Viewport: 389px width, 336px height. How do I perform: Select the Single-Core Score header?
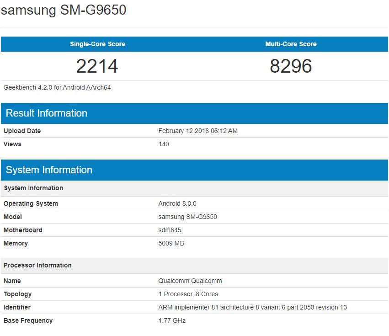pyautogui.click(x=97, y=44)
